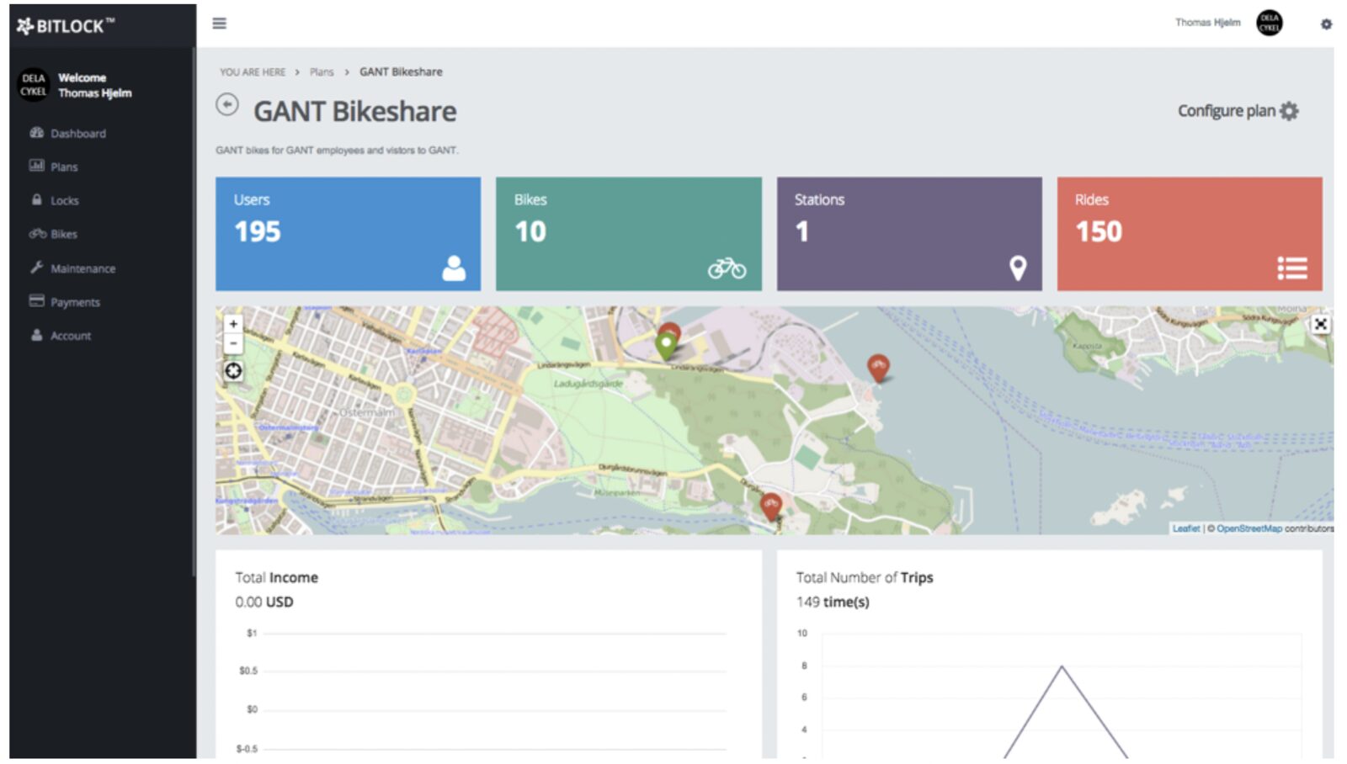Click the user icon on Users card
Image resolution: width=1347 pixels, height=764 pixels.
tap(454, 268)
